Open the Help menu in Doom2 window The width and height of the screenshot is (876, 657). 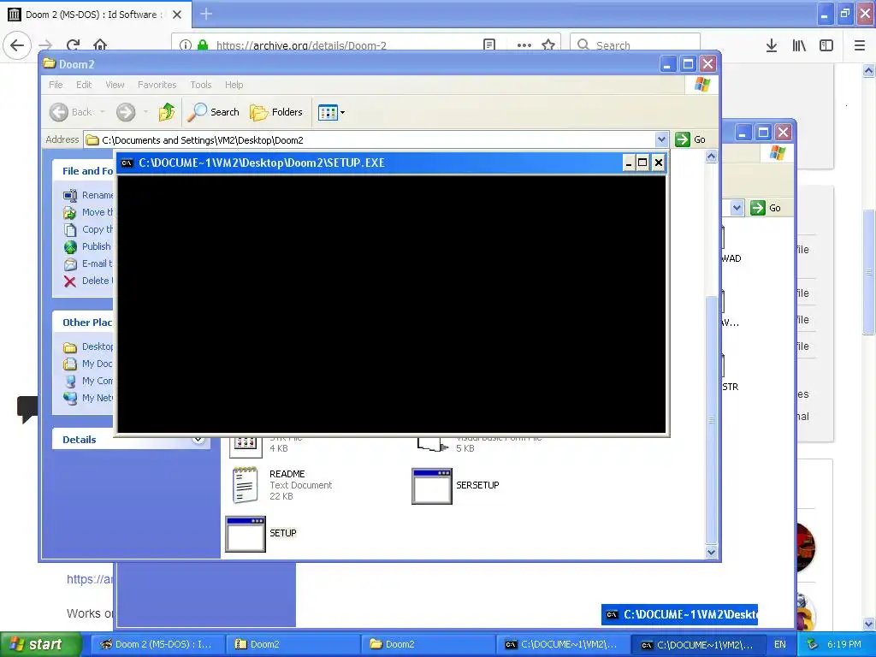point(234,85)
